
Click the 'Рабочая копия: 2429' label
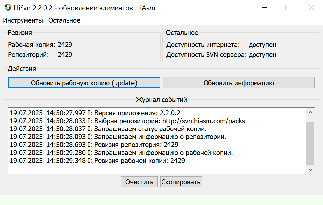click(40, 45)
